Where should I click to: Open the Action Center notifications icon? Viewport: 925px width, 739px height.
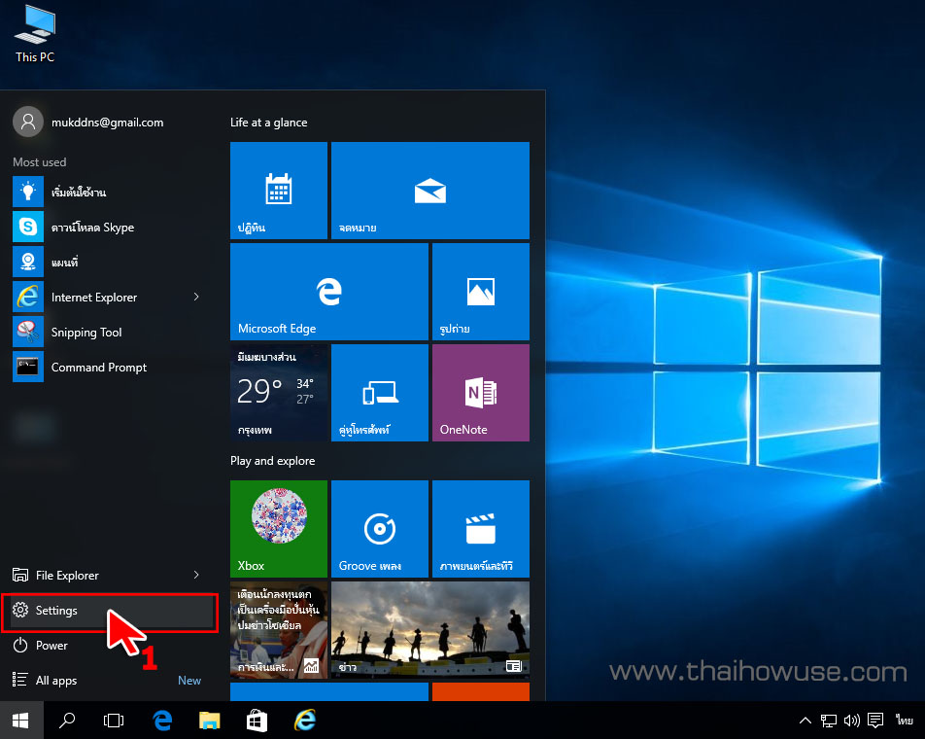[x=875, y=721]
